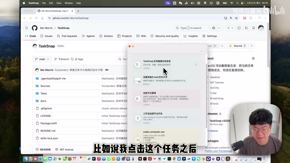The width and height of the screenshot is (290, 163).
Task: Open the Sources folder
Action: (x=45, y=86)
